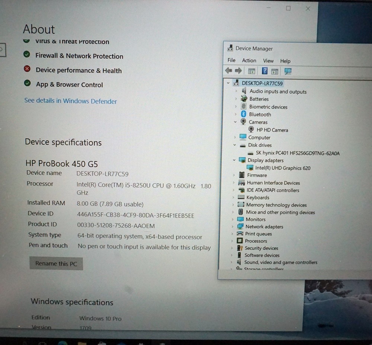Click the Bluetooth category icon

click(x=243, y=114)
